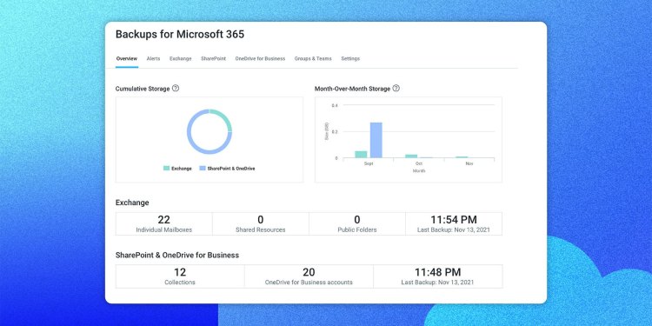Click the Exchange section heading above mailboxes
Image resolution: width=652 pixels, height=326 pixels.
pyautogui.click(x=132, y=203)
